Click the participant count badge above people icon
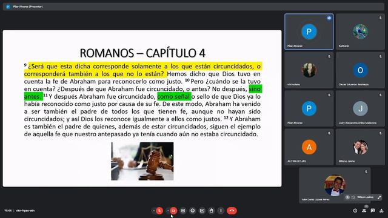Image resolution: width=388 pixels, height=218 pixels. (366, 206)
